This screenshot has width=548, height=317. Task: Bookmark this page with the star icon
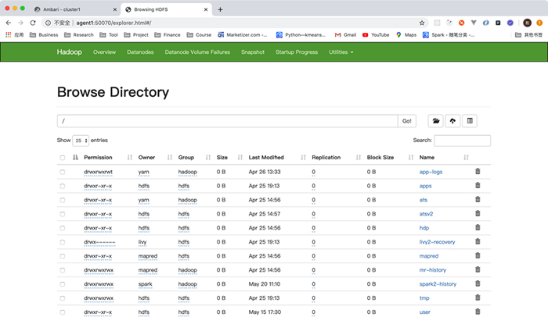pos(422,23)
